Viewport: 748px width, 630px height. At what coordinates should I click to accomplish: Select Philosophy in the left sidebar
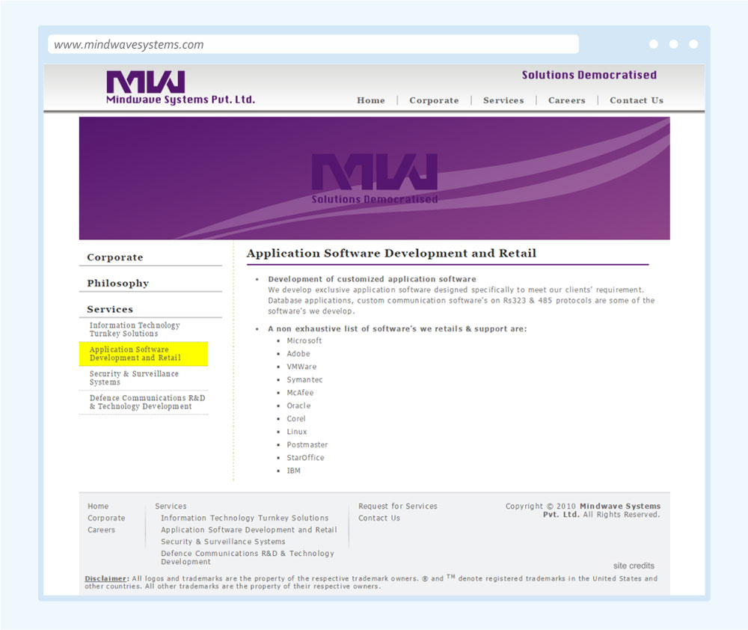point(118,283)
